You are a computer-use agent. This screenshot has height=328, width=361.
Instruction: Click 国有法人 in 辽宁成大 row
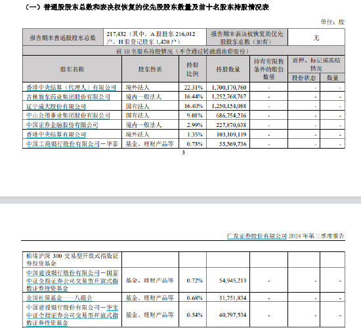137,106
